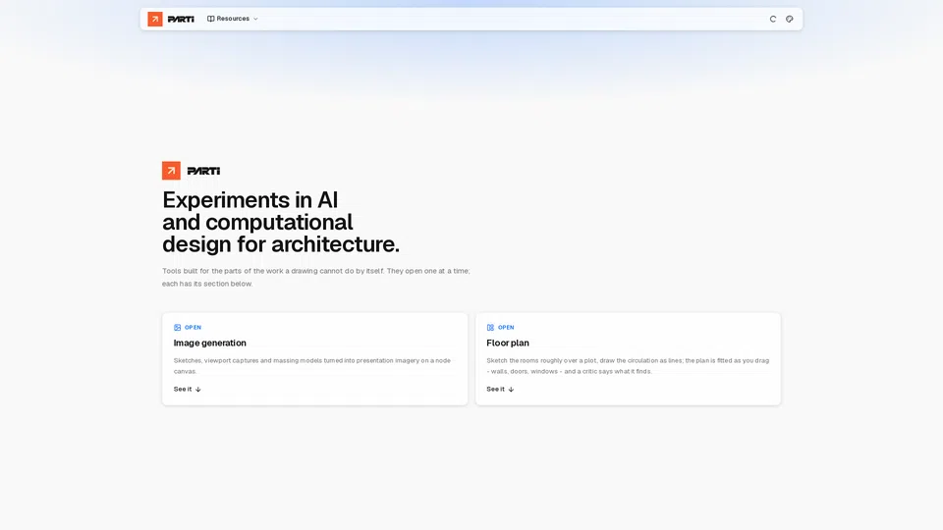The height and width of the screenshot is (530, 943).
Task: Click the PARTI wordmark above the headline
Action: 204,171
